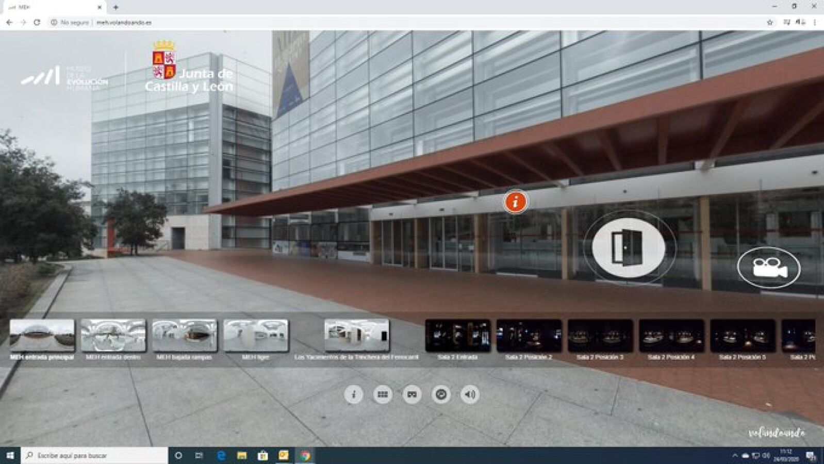Toggle the thumbnail gallery grid
824x464 pixels.
pyautogui.click(x=382, y=394)
